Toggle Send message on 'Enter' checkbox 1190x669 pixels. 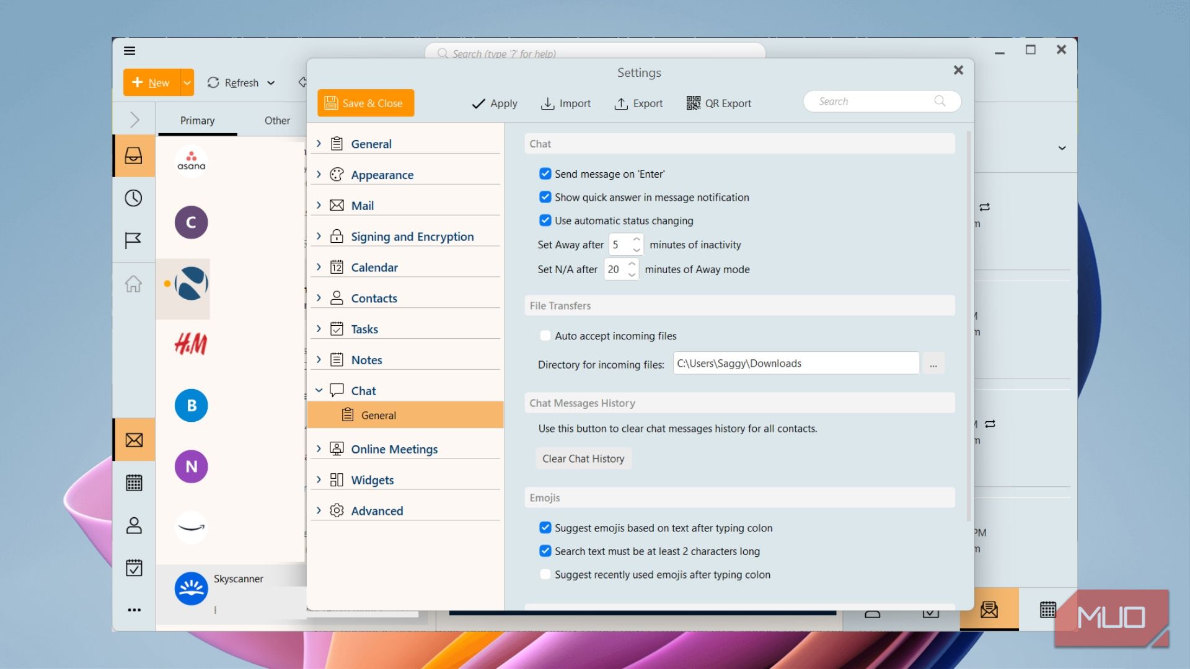tap(545, 174)
